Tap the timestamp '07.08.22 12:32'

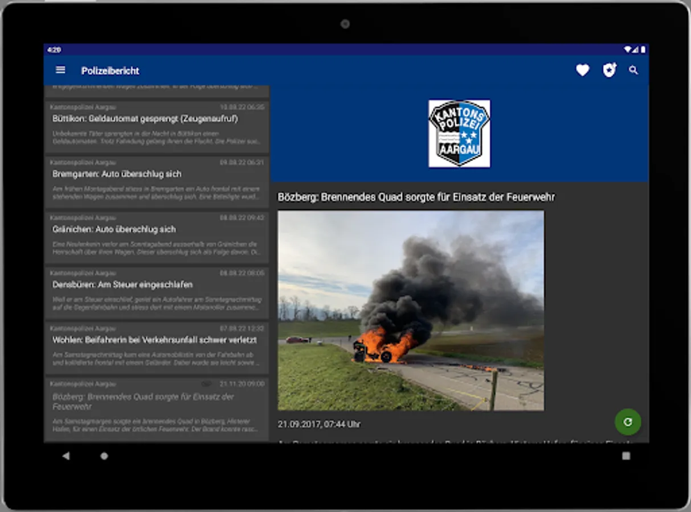tap(242, 328)
